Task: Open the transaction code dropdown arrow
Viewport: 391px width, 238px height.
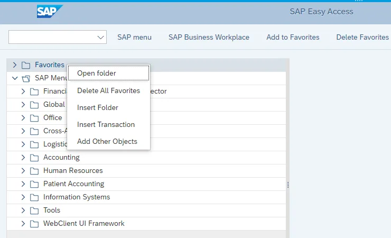Action: [100, 38]
